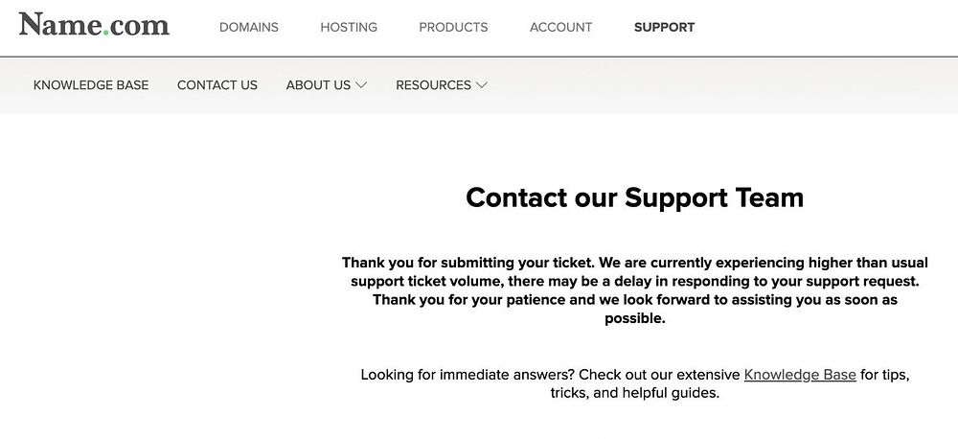958x439 pixels.
Task: Open the Contact Us sub-navigation tab
Action: [x=217, y=85]
